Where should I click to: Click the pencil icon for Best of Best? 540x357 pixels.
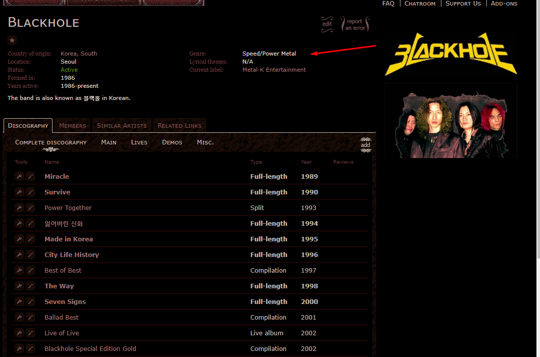point(31,270)
